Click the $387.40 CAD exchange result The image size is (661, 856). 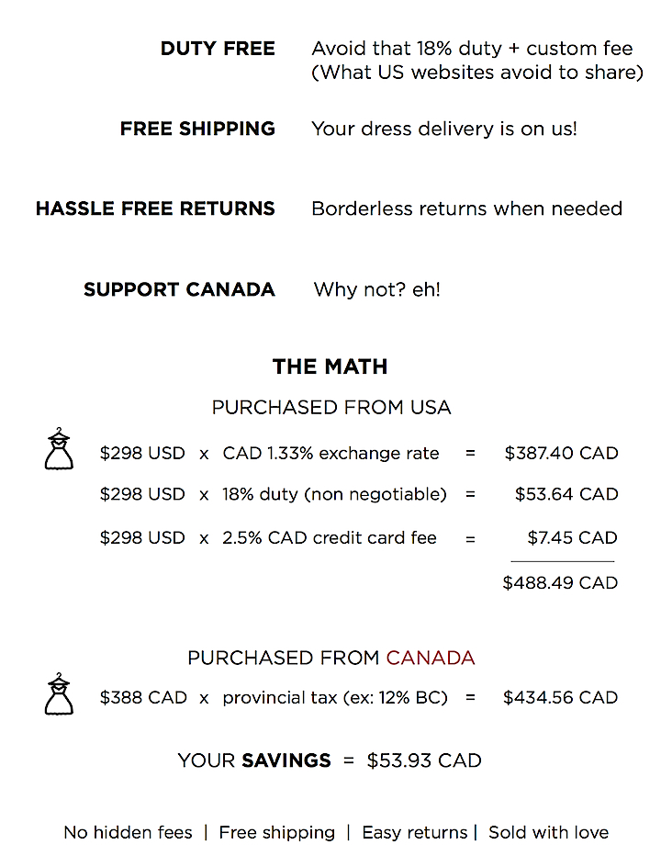(561, 453)
